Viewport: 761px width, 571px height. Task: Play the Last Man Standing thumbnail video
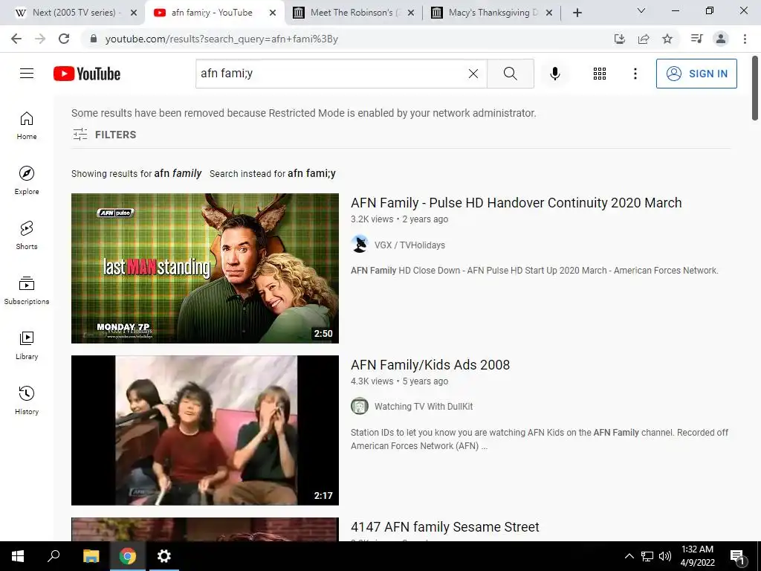click(x=205, y=268)
